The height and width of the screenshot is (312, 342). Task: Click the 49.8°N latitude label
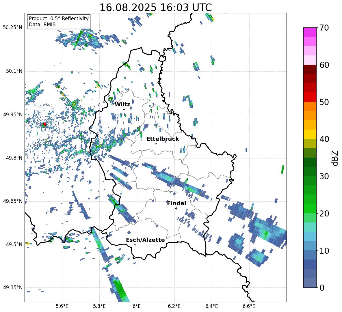pyautogui.click(x=14, y=158)
